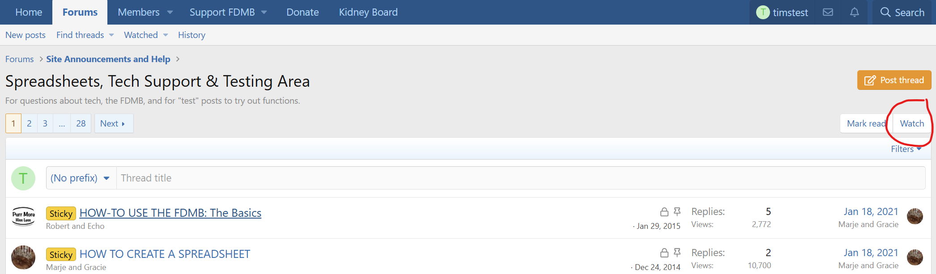Click the green T avatar beside Thread title
936x274 pixels.
click(x=23, y=178)
